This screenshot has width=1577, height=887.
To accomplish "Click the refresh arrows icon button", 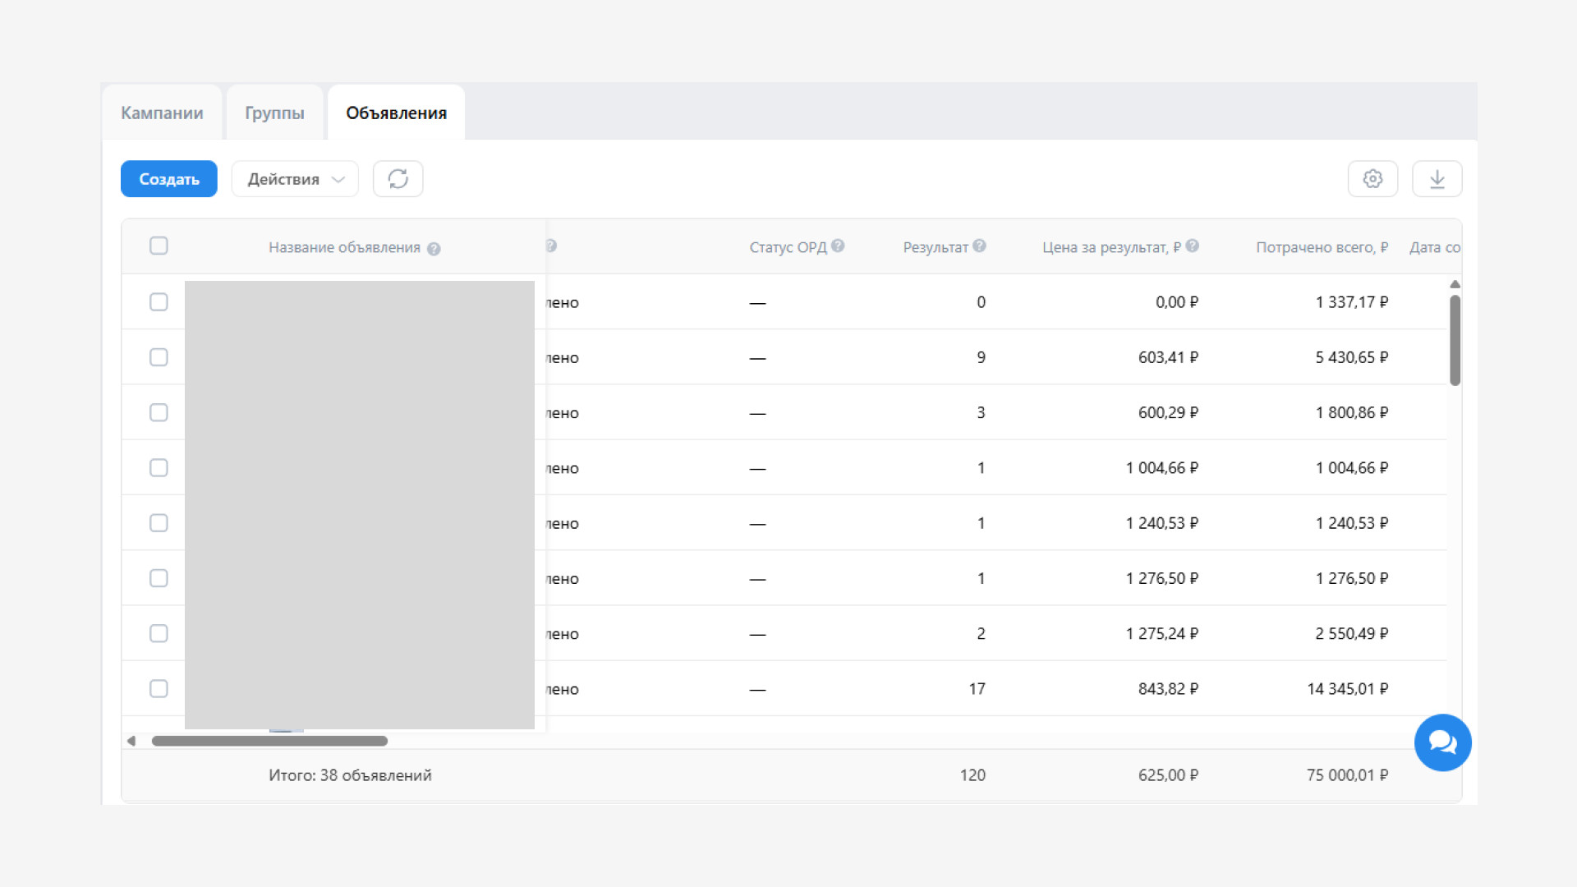I will pyautogui.click(x=398, y=179).
